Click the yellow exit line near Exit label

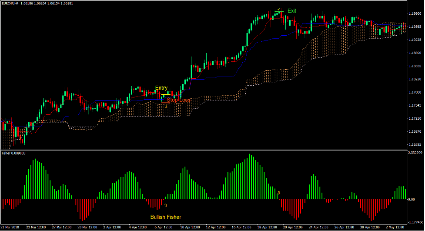click(279, 12)
